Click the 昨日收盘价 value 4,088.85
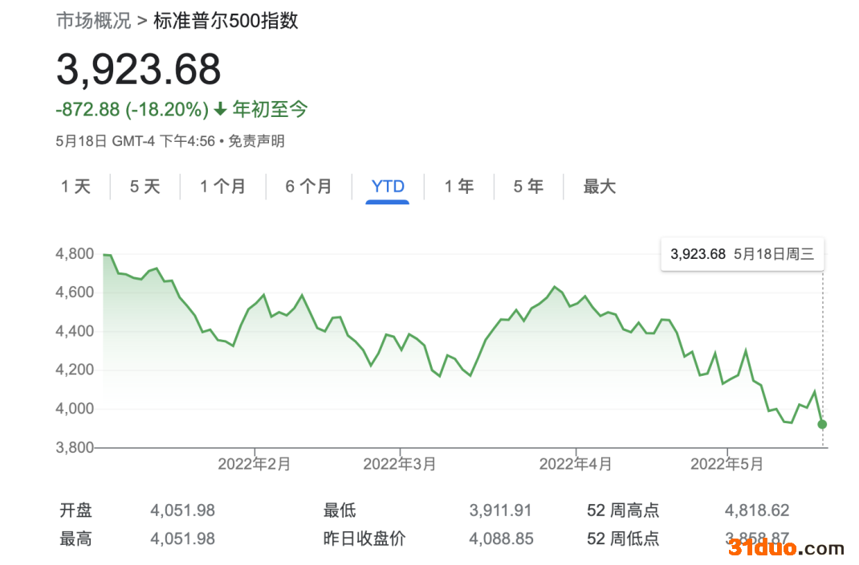This screenshot has width=859, height=565. click(x=501, y=539)
